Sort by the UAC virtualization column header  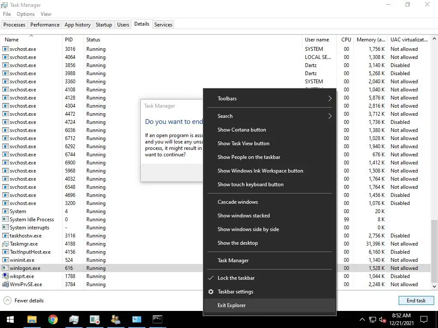pyautogui.click(x=409, y=39)
